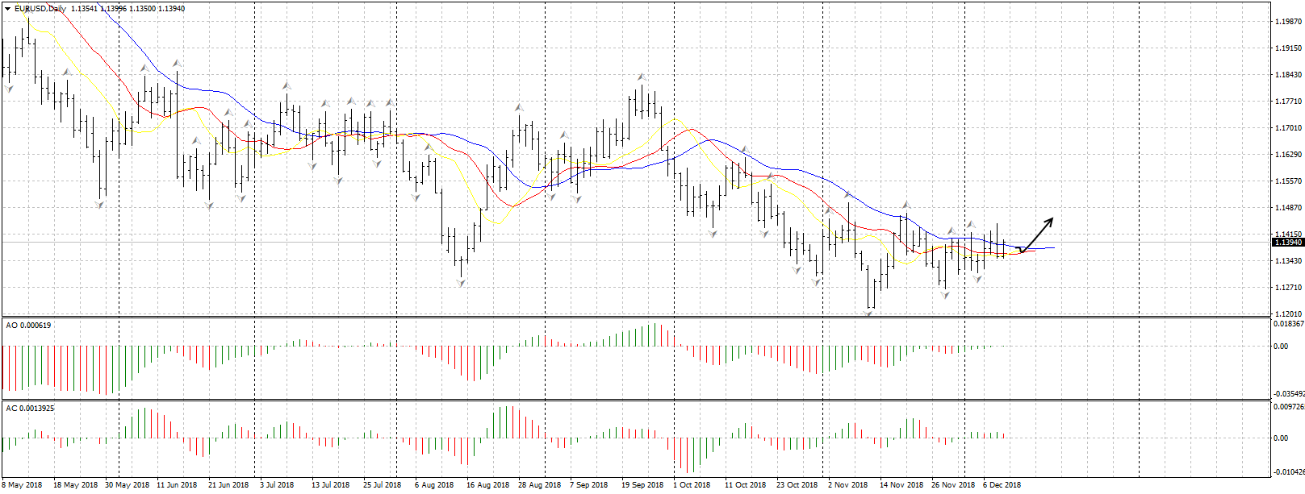Click the up fractal above the mid-November high
The height and width of the screenshot is (494, 1305).
coord(906,205)
